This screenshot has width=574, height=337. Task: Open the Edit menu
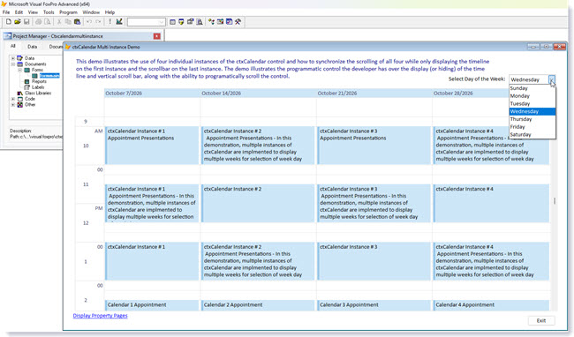(x=19, y=12)
